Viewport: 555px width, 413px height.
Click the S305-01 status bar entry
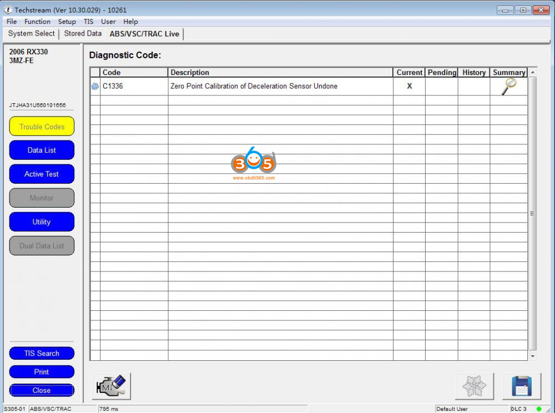(14, 409)
